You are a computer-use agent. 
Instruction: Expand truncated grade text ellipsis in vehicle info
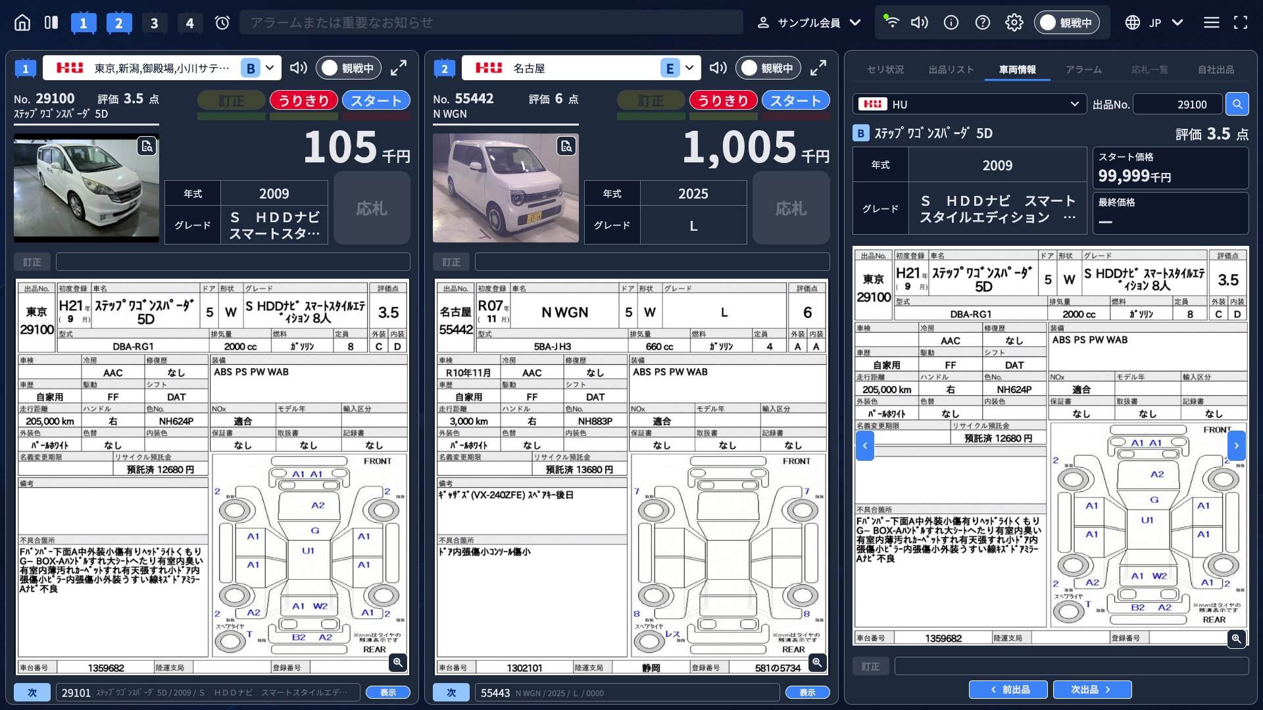(1070, 218)
